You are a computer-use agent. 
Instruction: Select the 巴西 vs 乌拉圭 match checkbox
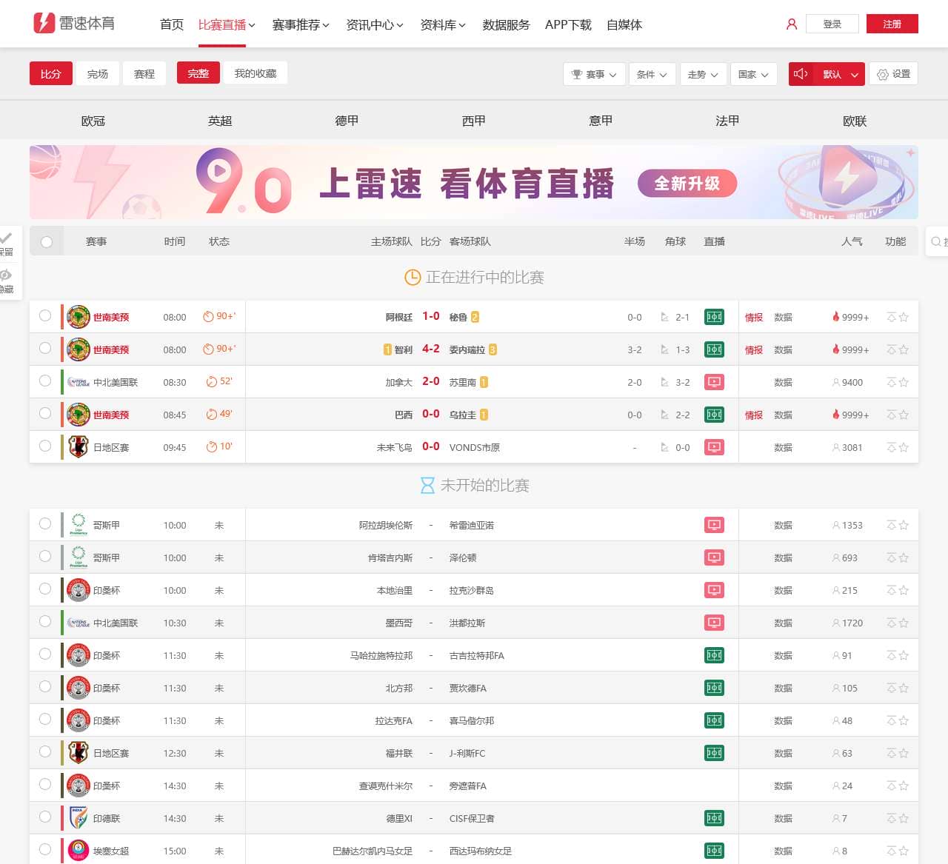tap(45, 413)
